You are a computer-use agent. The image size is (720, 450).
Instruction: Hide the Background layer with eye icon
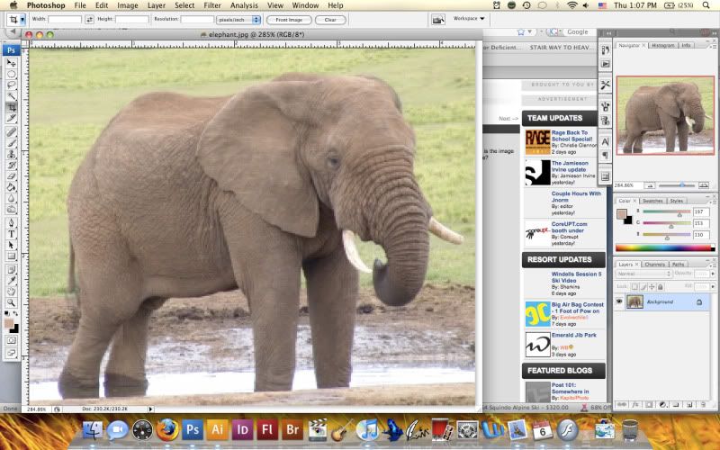click(x=619, y=301)
